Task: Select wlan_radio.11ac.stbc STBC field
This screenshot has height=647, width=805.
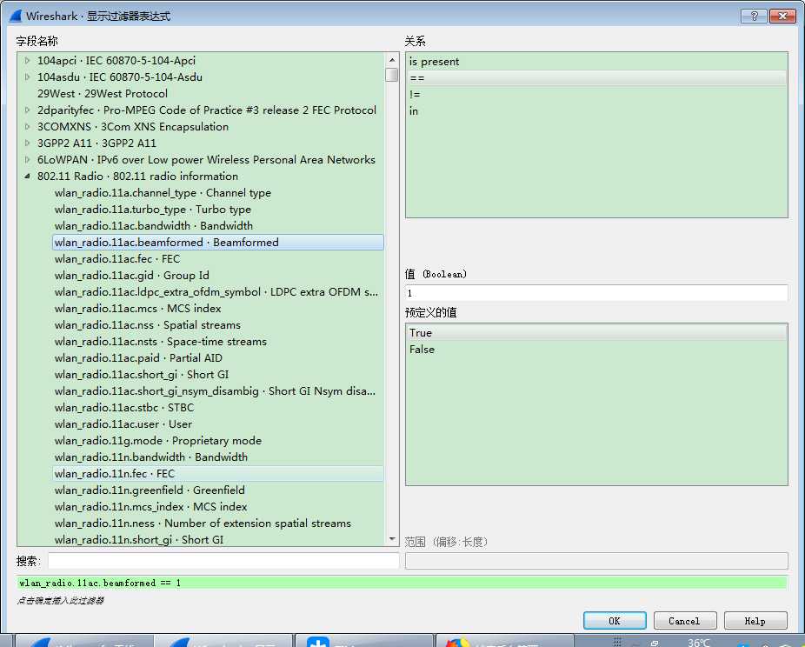Action: point(124,408)
